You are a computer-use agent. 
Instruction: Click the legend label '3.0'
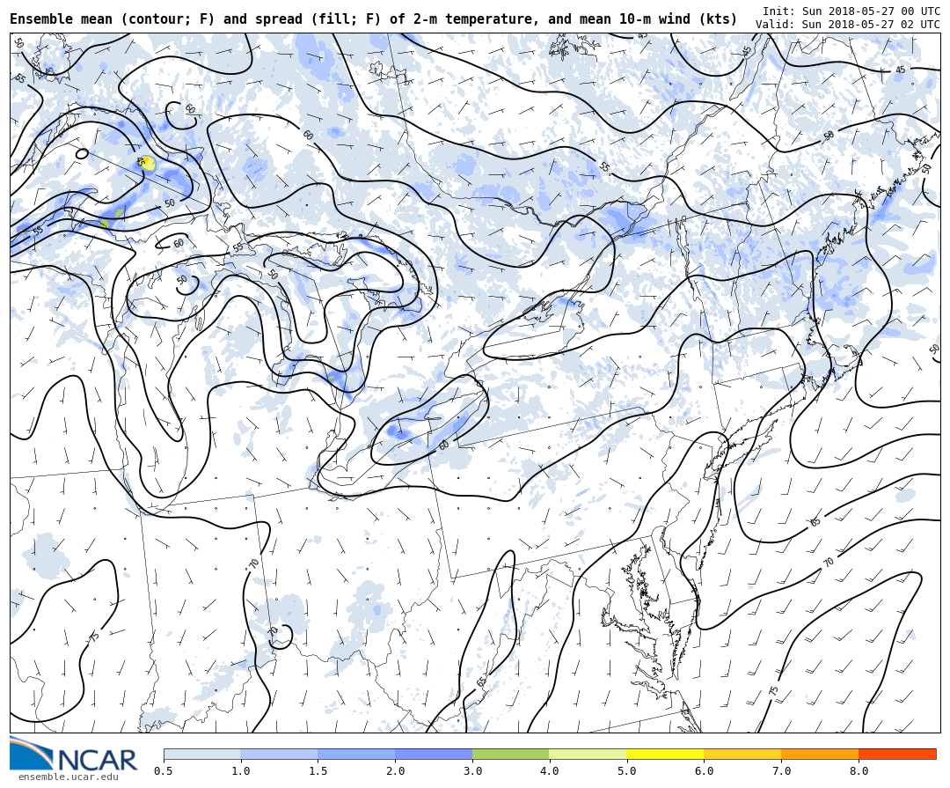(472, 771)
